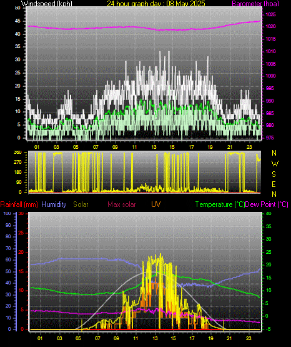Select wind direction axis value 270
The width and height of the screenshot is (291, 347).
click(17, 162)
